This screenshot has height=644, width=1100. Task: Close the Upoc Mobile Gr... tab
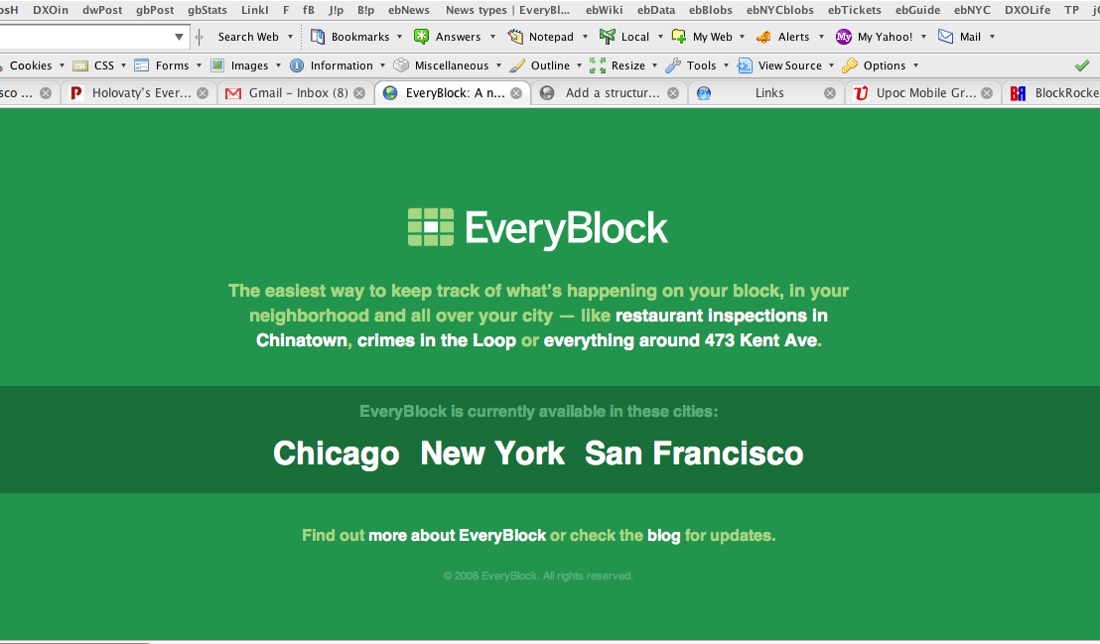(x=987, y=92)
